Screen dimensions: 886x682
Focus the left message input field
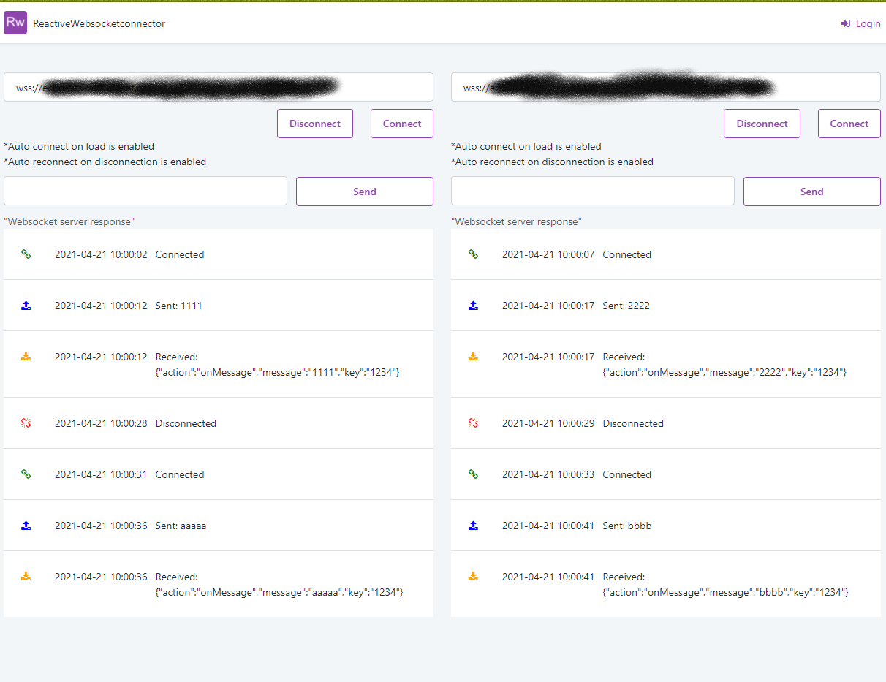[x=145, y=191]
